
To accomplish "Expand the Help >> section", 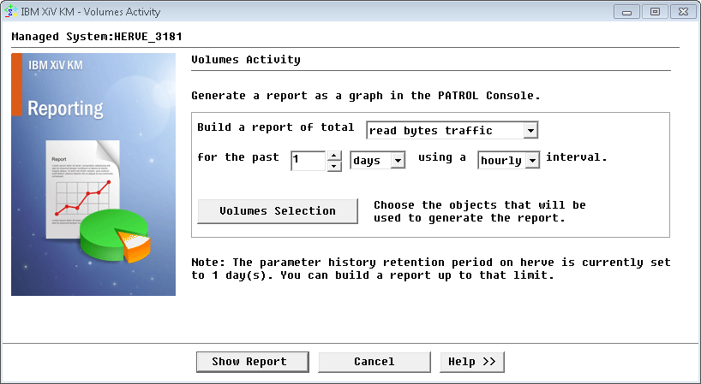I will tap(472, 362).
